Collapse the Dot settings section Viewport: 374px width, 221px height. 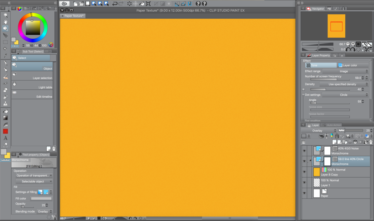pos(304,95)
